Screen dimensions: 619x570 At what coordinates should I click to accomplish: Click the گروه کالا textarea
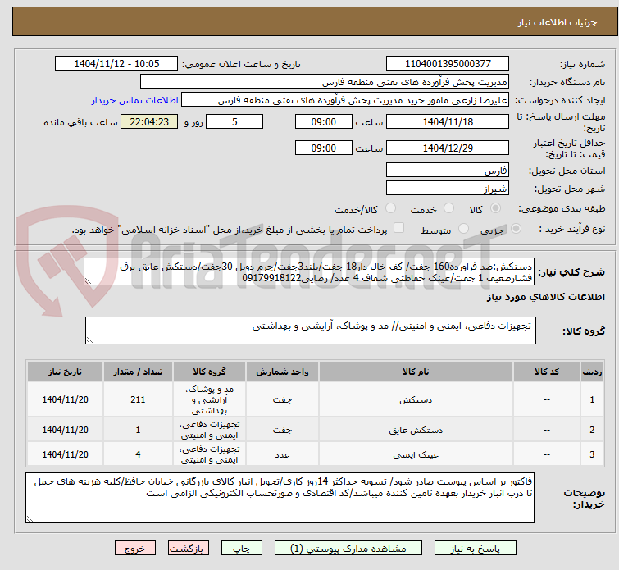point(310,331)
